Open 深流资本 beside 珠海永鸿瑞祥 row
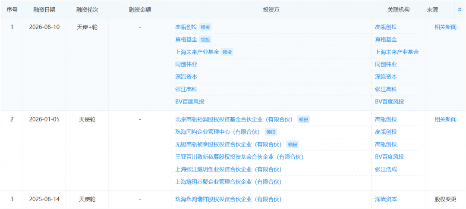466x209 pixels. click(x=386, y=199)
